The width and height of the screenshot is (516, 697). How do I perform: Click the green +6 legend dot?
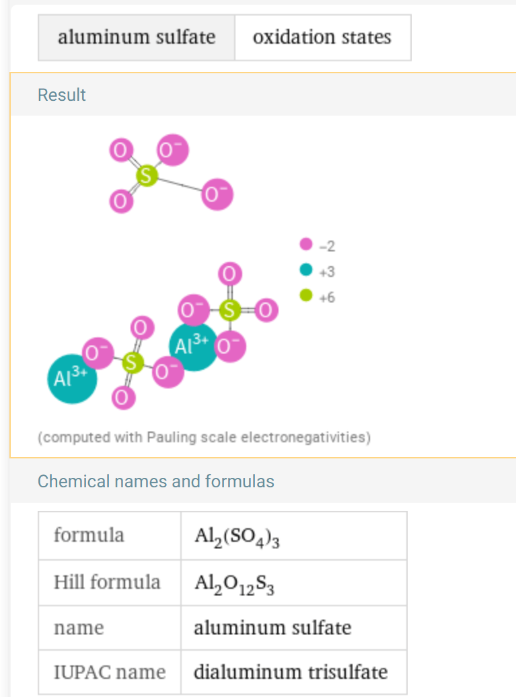306,295
